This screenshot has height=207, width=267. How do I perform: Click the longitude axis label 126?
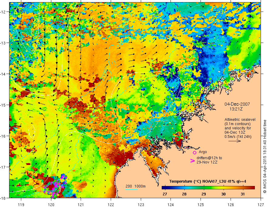(231, 205)
